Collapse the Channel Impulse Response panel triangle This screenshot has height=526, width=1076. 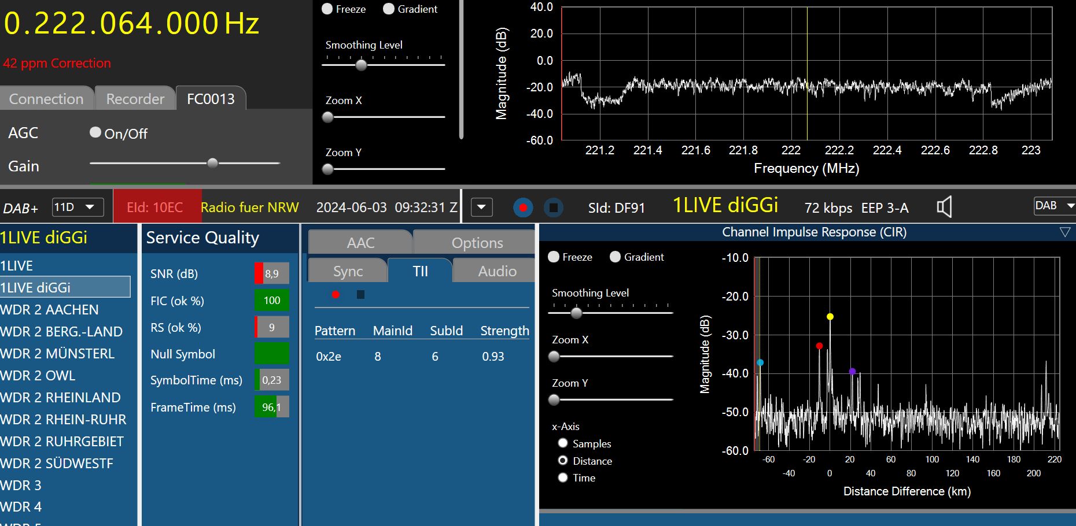(1064, 232)
